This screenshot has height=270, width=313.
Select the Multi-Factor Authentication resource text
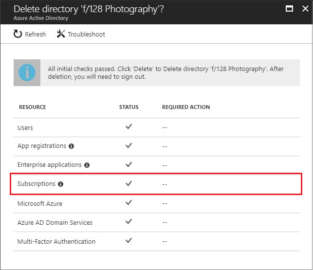(56, 241)
